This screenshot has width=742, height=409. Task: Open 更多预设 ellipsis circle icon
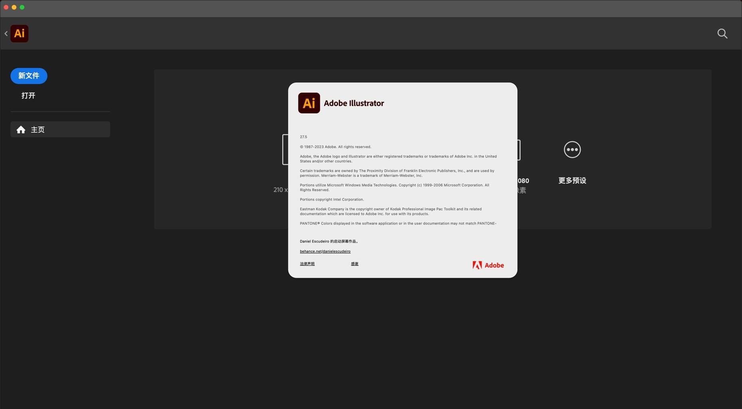point(572,150)
